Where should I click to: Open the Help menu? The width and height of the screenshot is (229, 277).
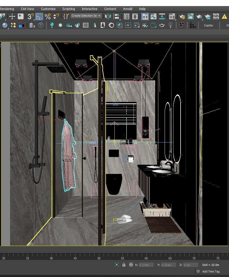(142, 9)
